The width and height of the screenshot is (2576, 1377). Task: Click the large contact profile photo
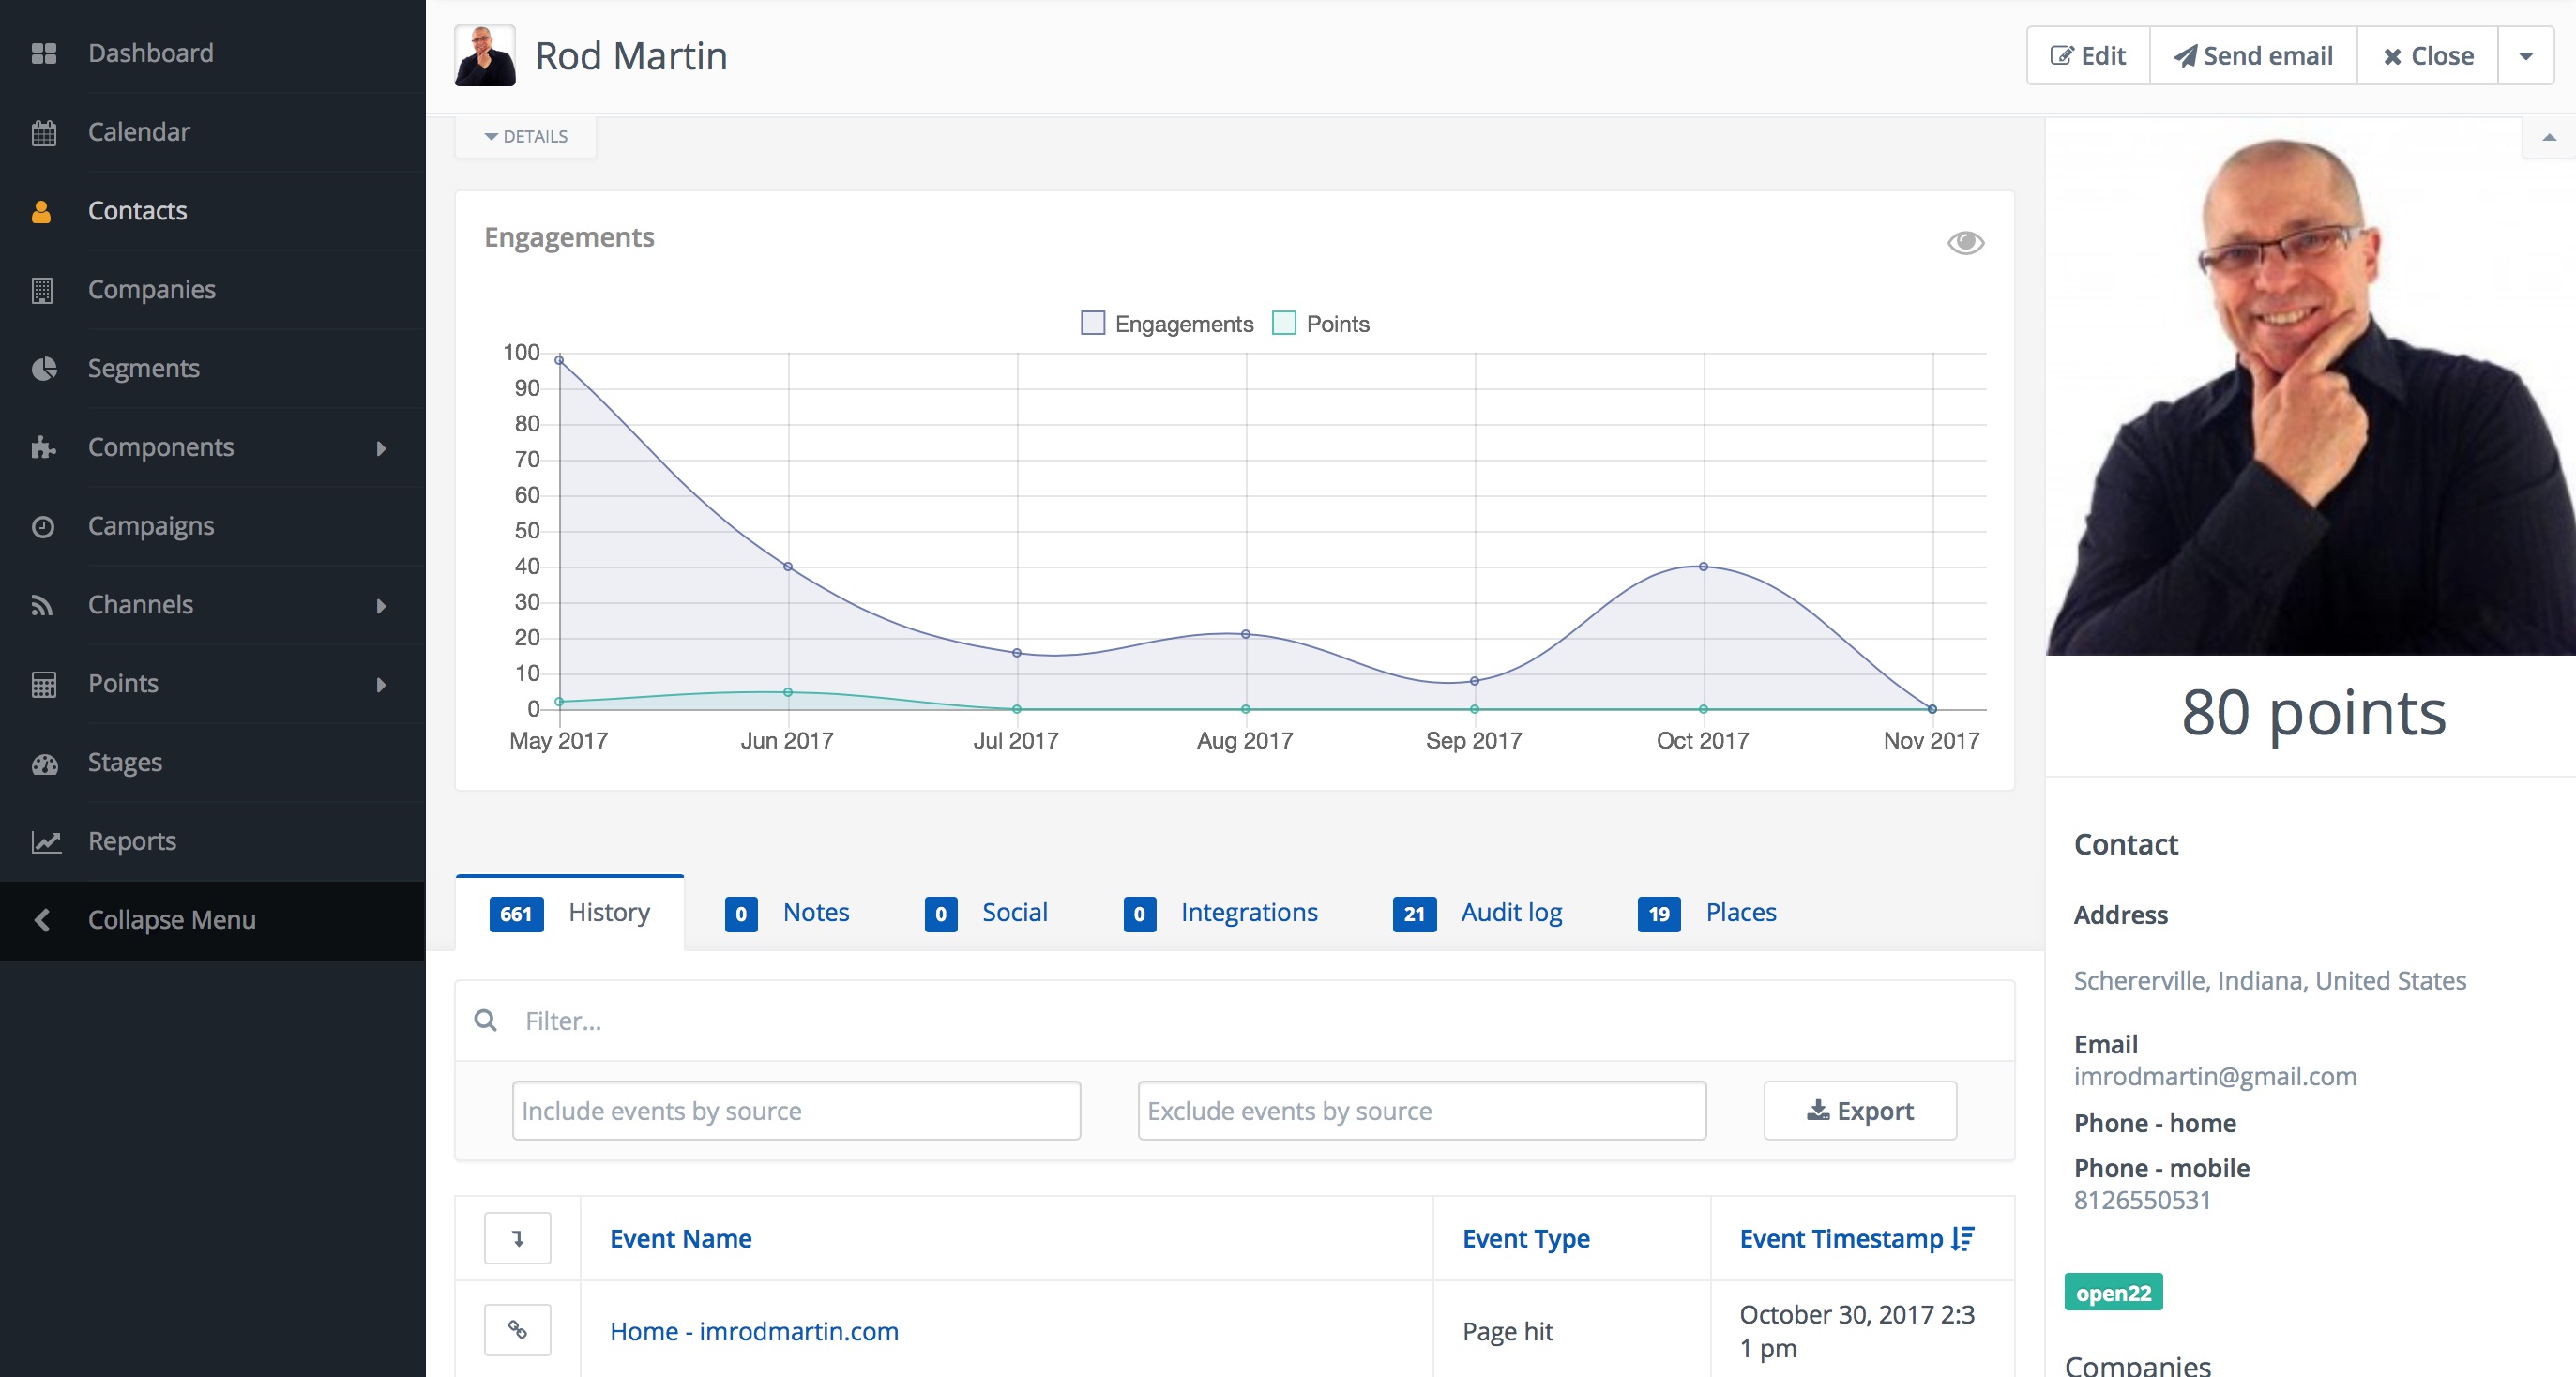tap(2310, 387)
